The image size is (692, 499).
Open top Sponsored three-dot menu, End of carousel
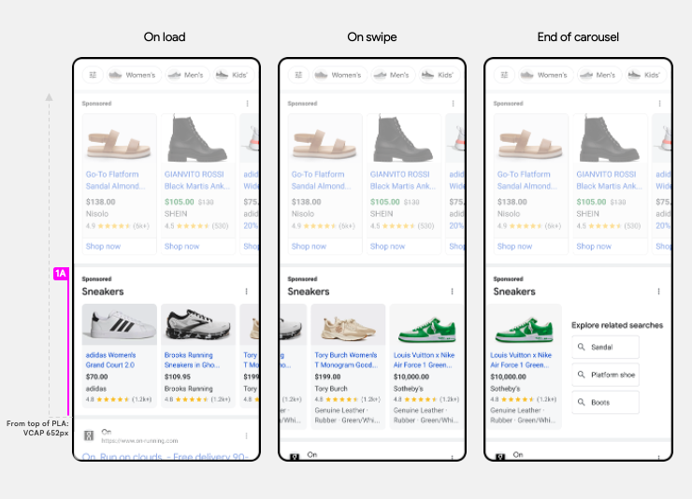[x=658, y=104]
